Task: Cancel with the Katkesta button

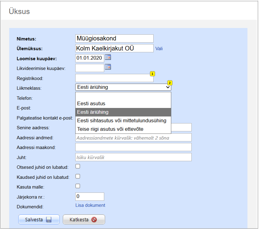Action: click(x=84, y=220)
